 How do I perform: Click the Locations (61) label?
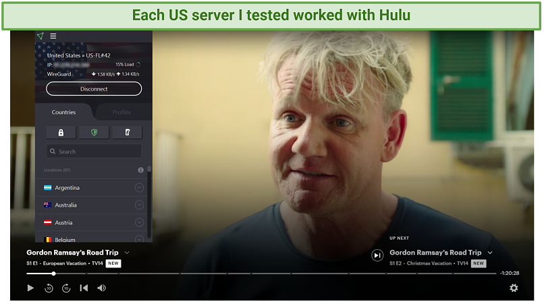[57, 170]
